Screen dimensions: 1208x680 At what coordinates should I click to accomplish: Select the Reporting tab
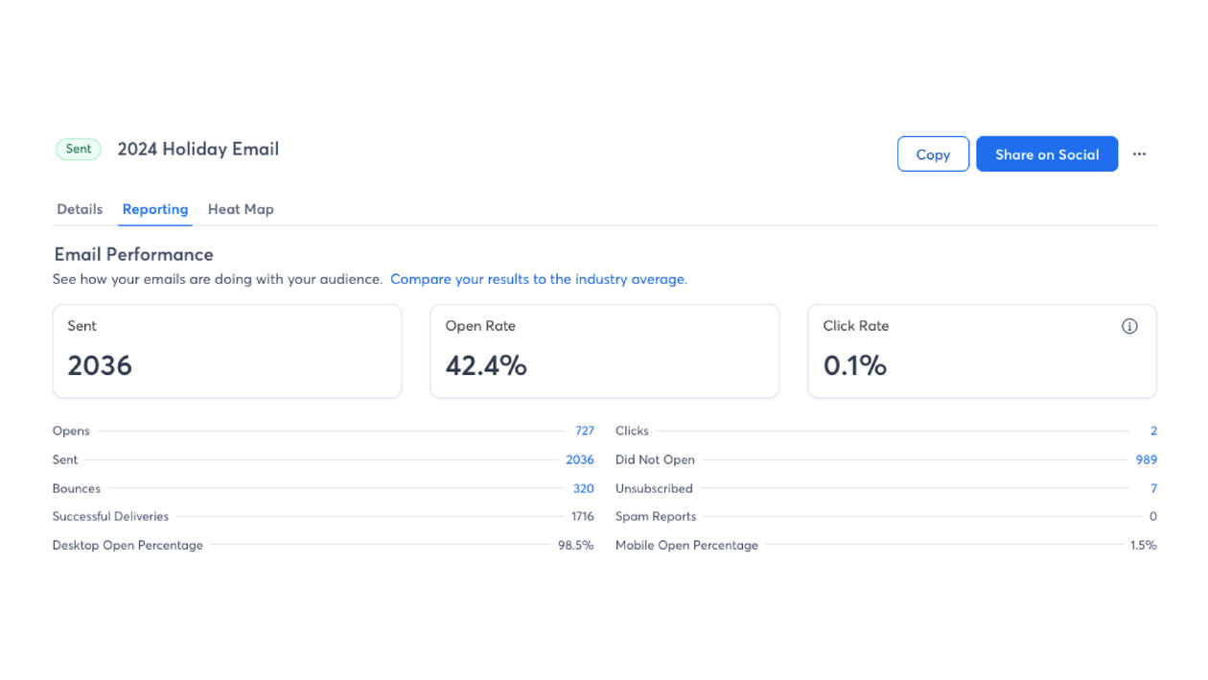click(x=154, y=209)
